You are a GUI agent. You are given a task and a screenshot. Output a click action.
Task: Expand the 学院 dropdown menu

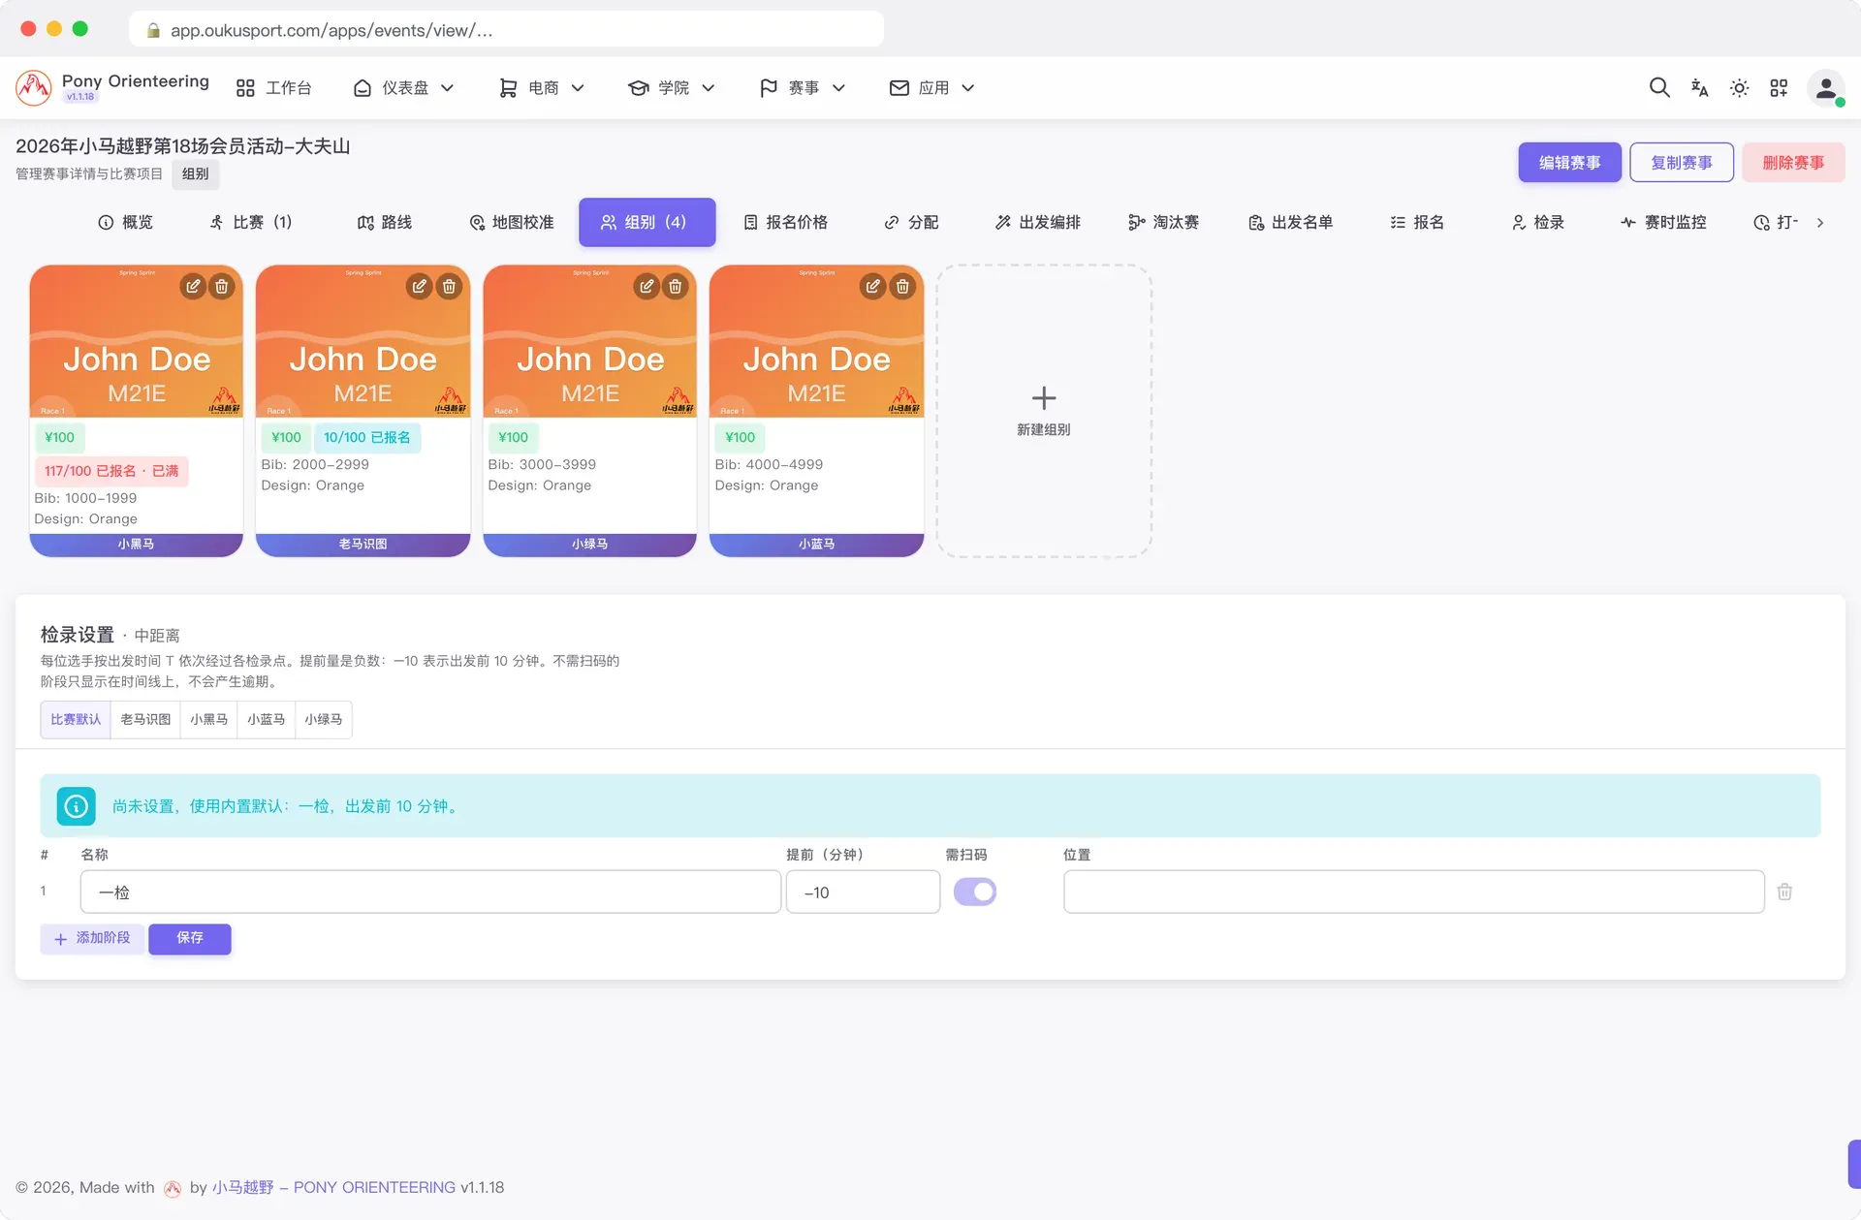click(x=672, y=88)
